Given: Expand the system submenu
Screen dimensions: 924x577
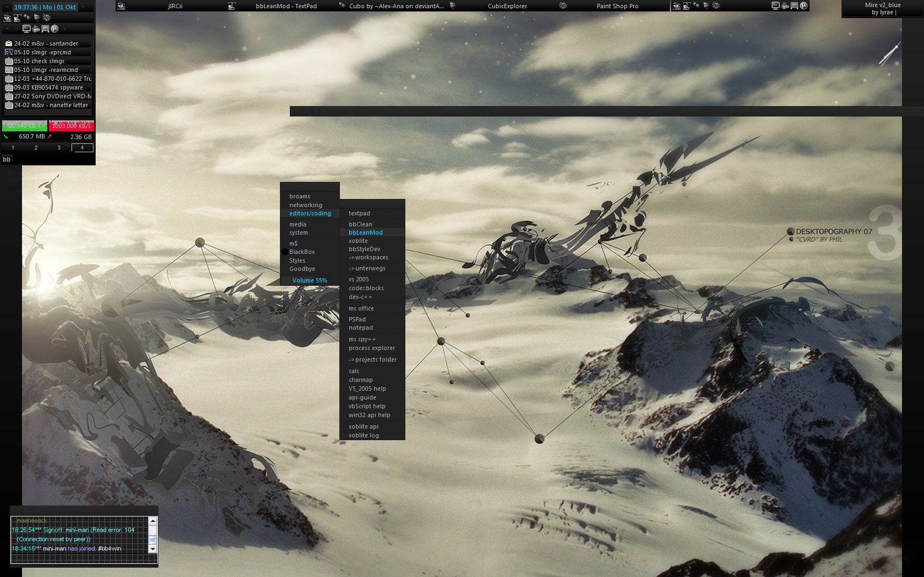Looking at the screenshot, I should [x=310, y=232].
